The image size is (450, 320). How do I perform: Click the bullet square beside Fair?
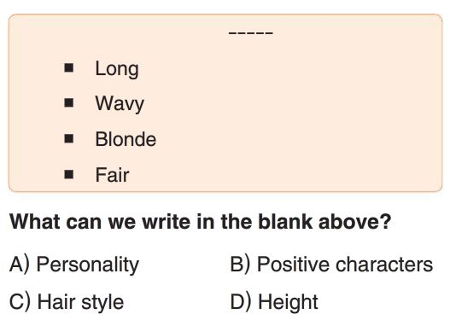click(69, 174)
